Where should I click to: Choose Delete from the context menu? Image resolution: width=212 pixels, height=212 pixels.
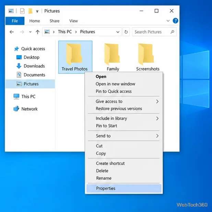pos(124,171)
